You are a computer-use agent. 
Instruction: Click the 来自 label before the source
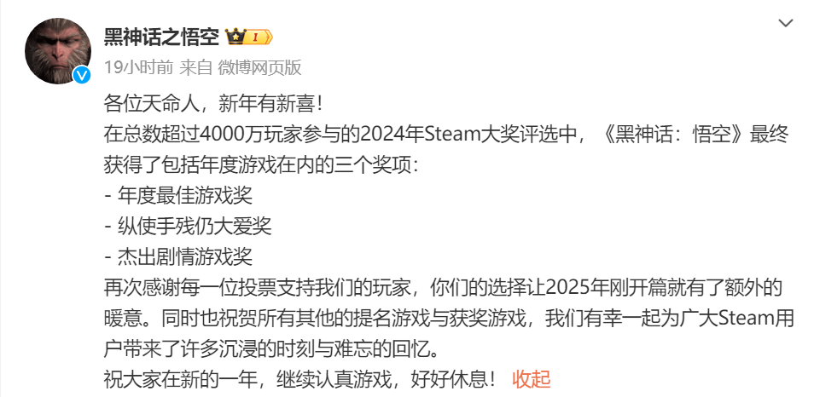[195, 67]
